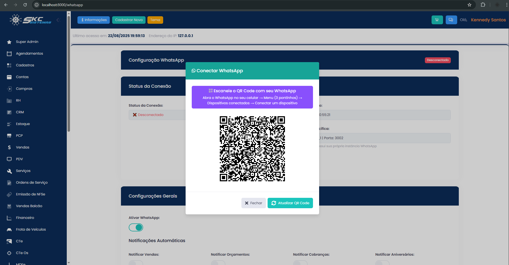
Task: Bookmark this page with the star icon
Action: click(469, 5)
